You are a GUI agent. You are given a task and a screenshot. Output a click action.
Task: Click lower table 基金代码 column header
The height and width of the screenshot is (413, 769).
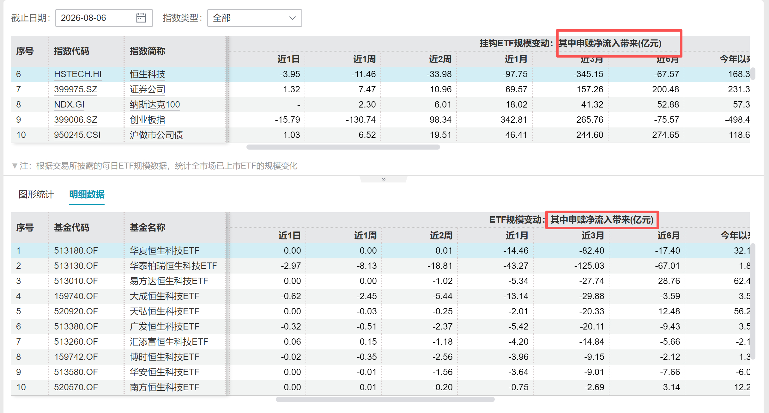(72, 227)
